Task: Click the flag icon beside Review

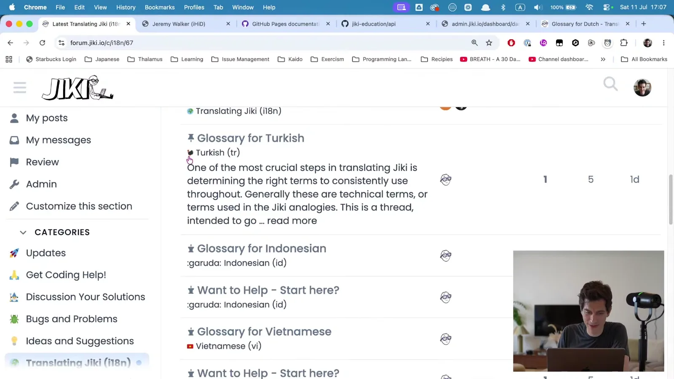Action: click(14, 162)
